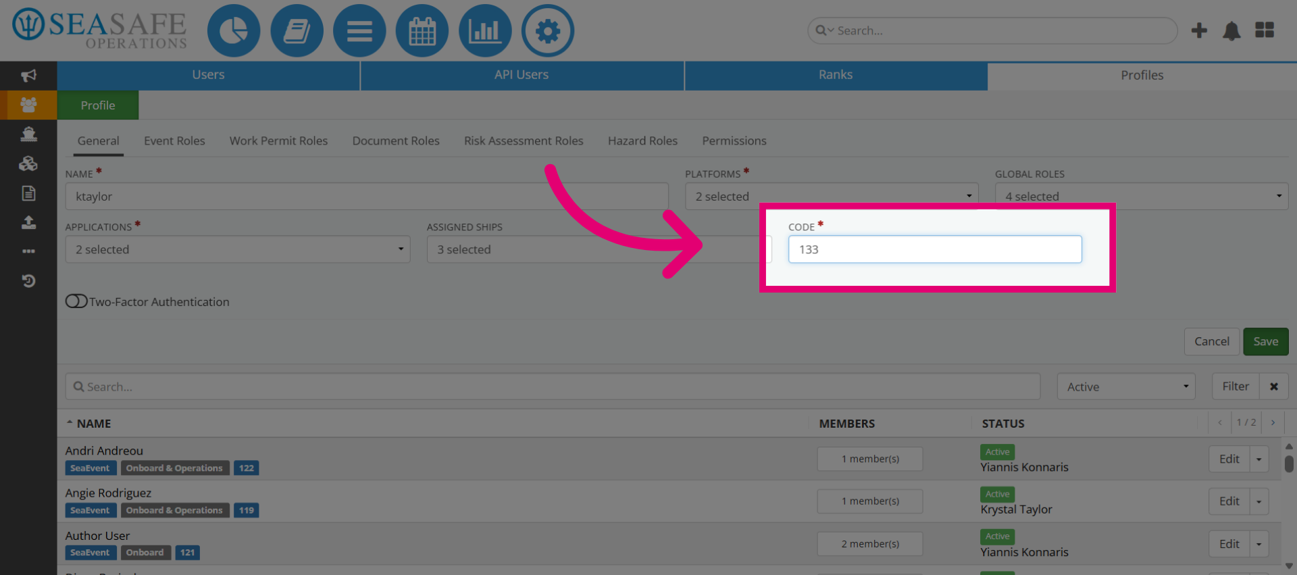Open the cubes sidebar icon

point(28,164)
